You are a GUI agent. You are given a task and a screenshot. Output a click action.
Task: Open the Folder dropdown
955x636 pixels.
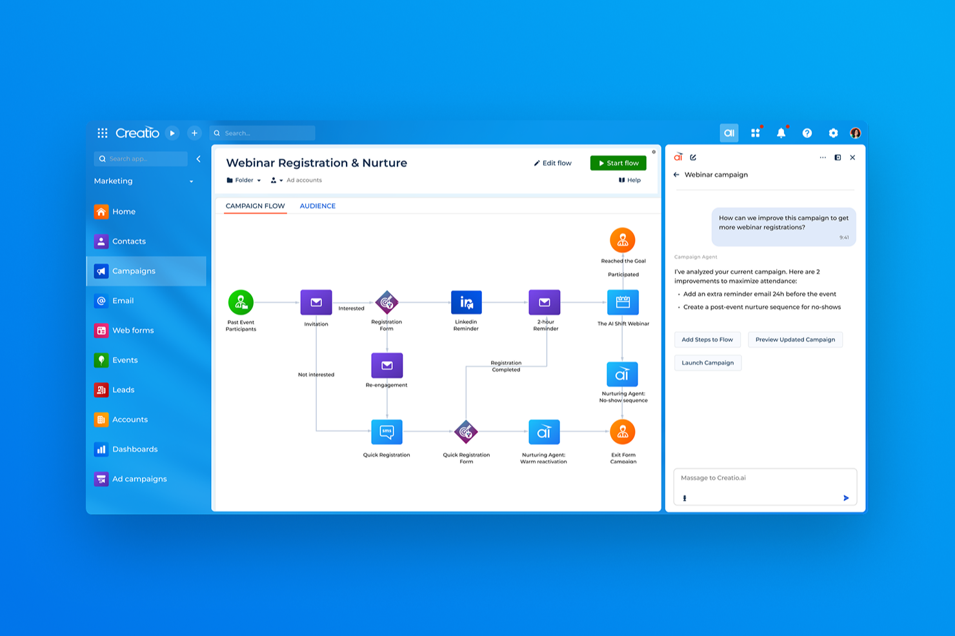click(x=244, y=181)
